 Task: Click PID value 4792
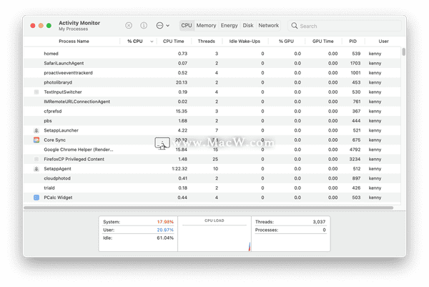tap(355, 150)
